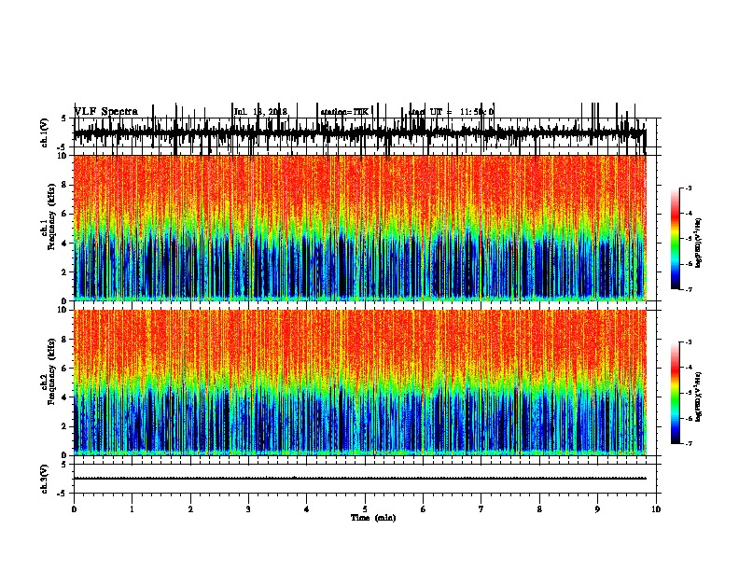
Task: Click the '8' kHz tick of ch.1 spectrogram
Action: coord(65,185)
